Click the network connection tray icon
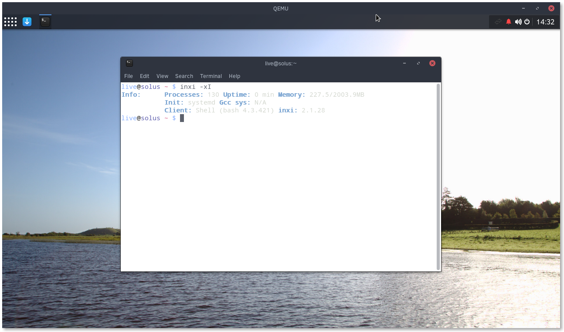 [x=498, y=22]
